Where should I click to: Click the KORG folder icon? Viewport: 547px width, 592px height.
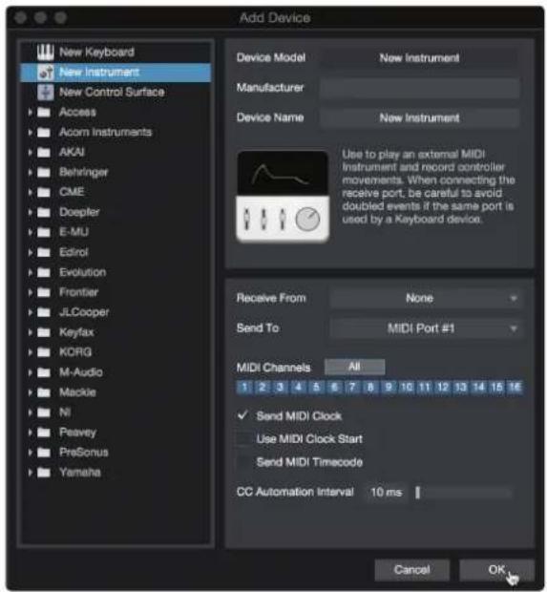pos(44,352)
